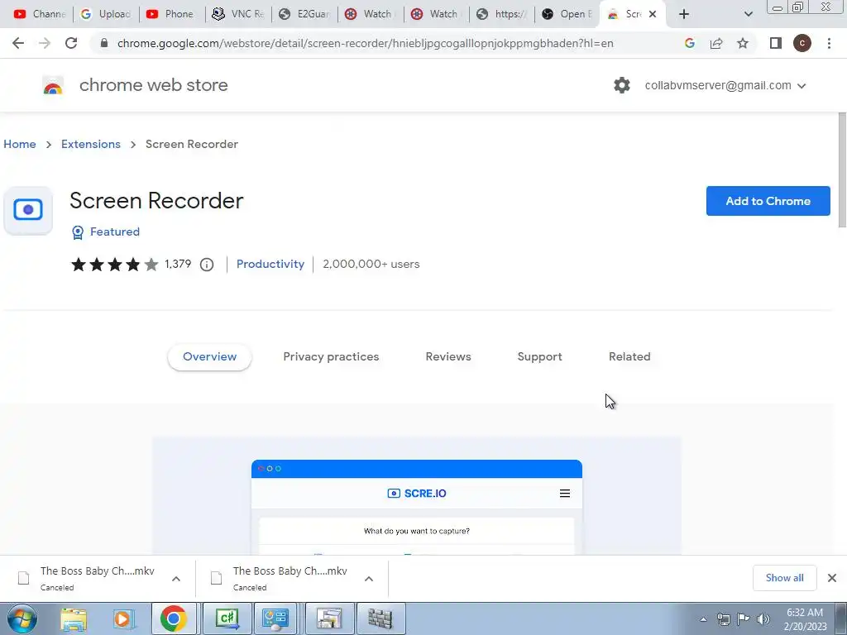Show rating info via info icon
This screenshot has height=635, width=847.
206,265
